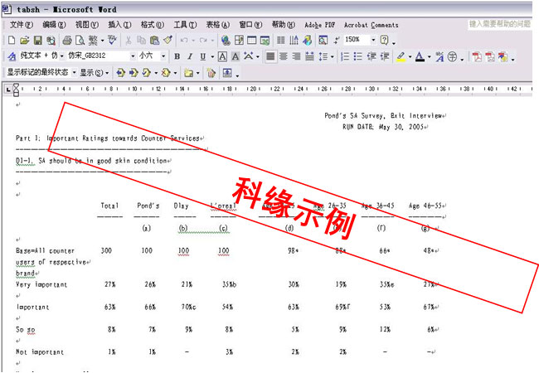Open the 编辑(E) menu
Image resolution: width=539 pixels, height=373 pixels.
point(54,25)
